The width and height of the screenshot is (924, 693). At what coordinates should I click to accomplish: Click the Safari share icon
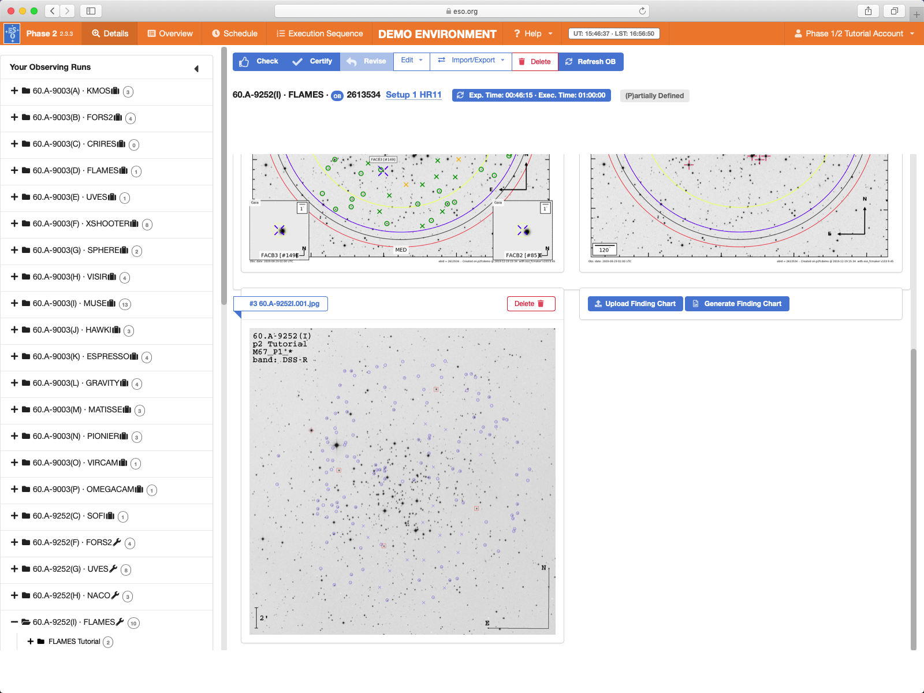pyautogui.click(x=868, y=11)
